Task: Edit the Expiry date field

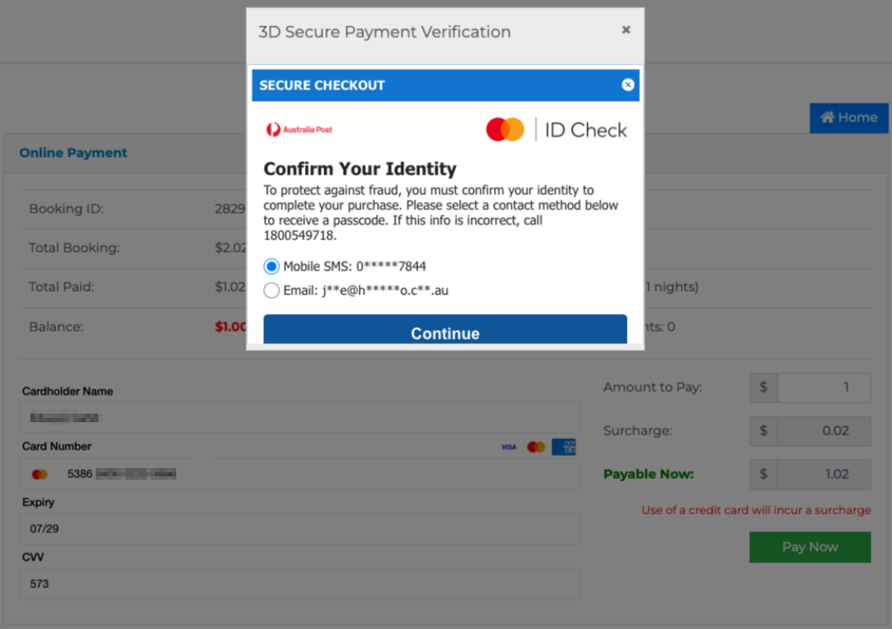Action: [x=300, y=529]
